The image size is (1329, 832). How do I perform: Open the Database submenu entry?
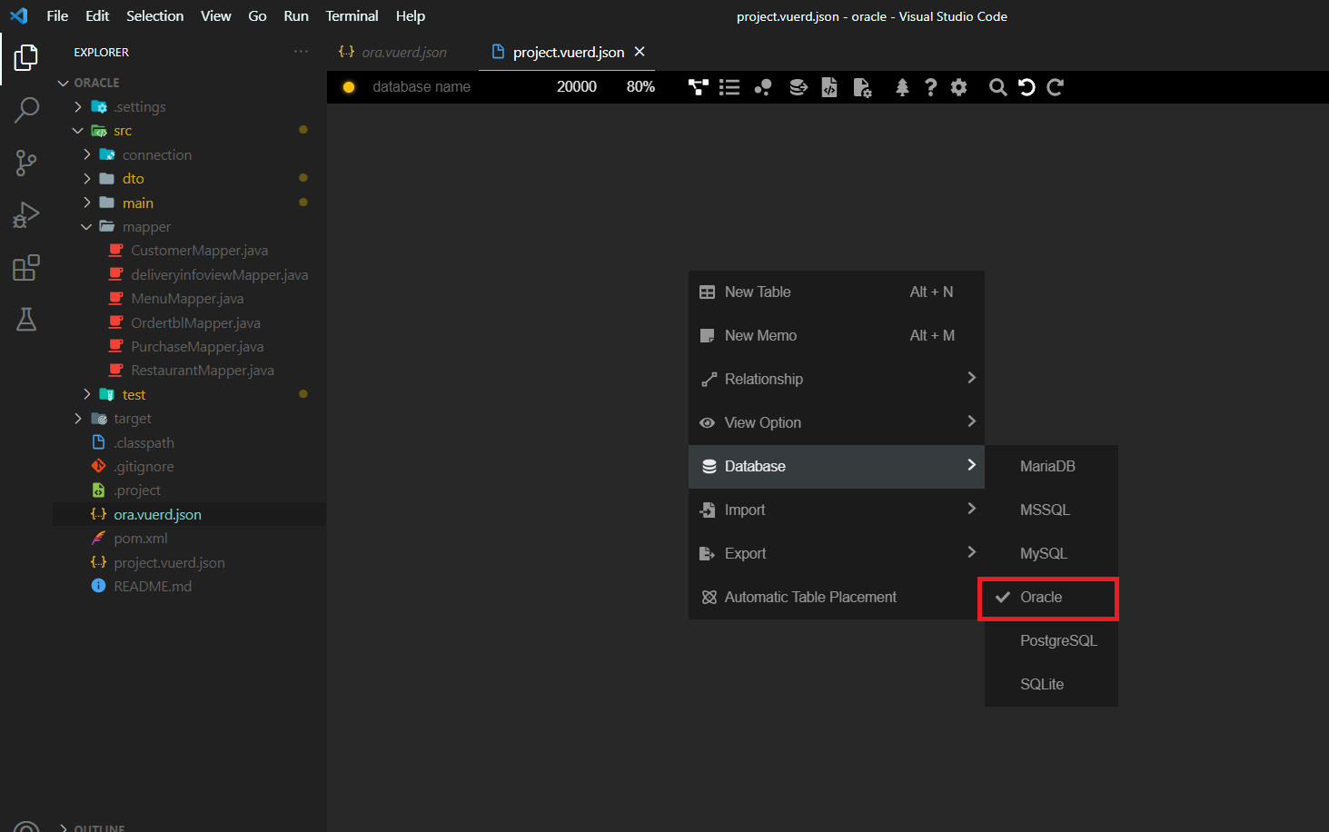[837, 467]
